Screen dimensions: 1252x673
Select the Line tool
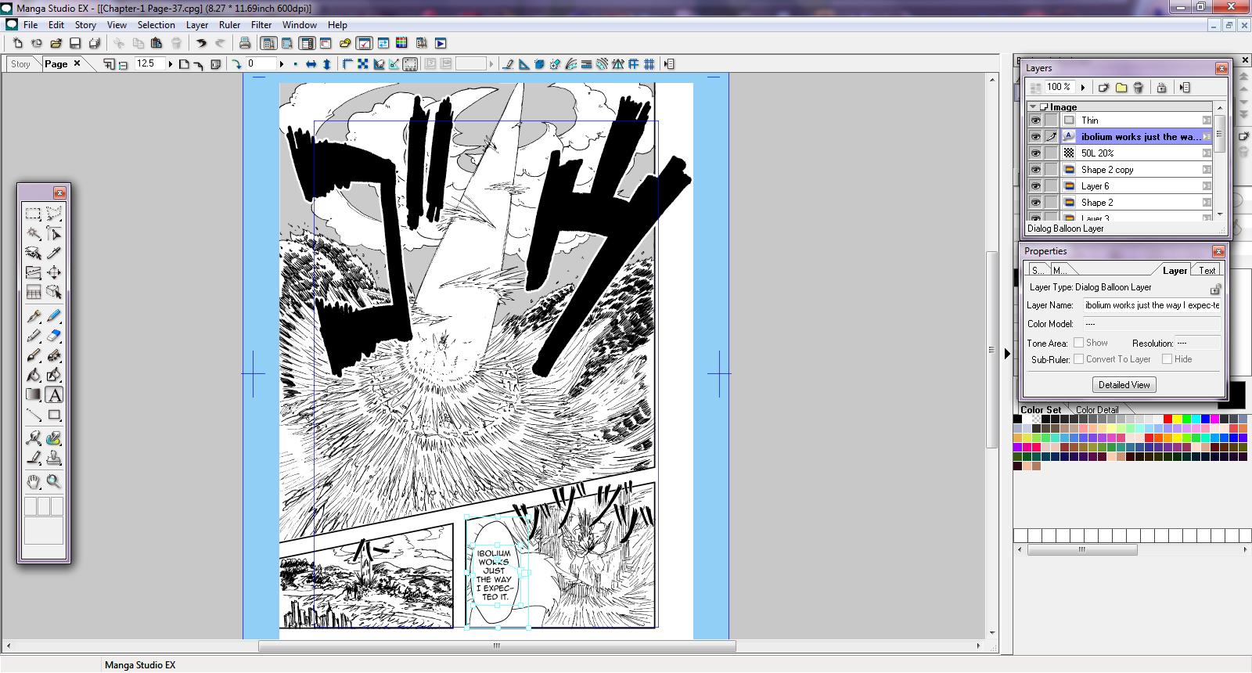33,415
